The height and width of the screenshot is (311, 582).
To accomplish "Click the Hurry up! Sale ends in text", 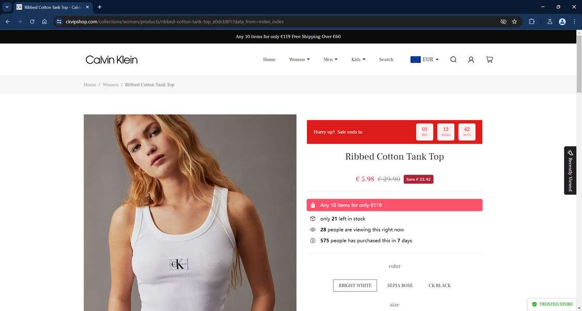I will (x=338, y=132).
